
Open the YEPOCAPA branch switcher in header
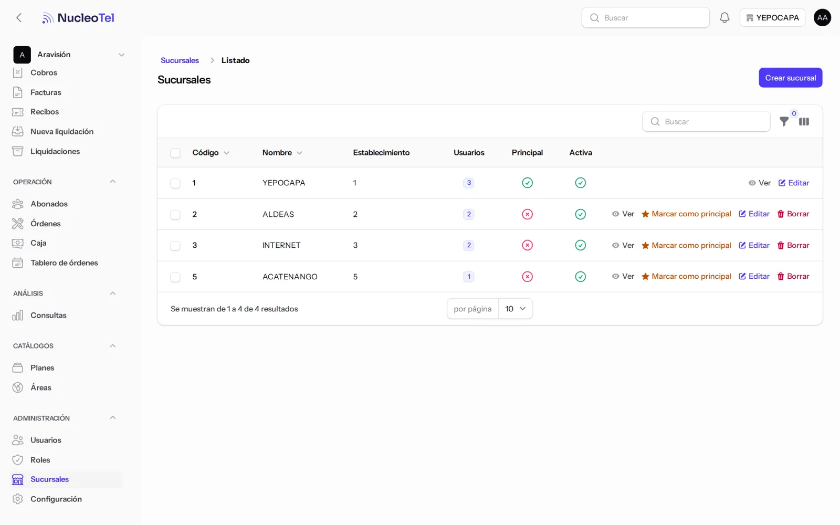tap(772, 18)
